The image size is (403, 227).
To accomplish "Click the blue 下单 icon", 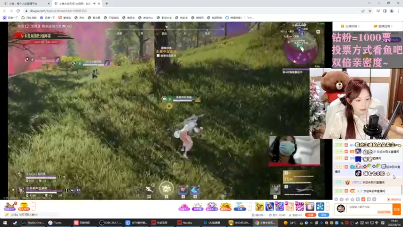I will coord(240,207).
